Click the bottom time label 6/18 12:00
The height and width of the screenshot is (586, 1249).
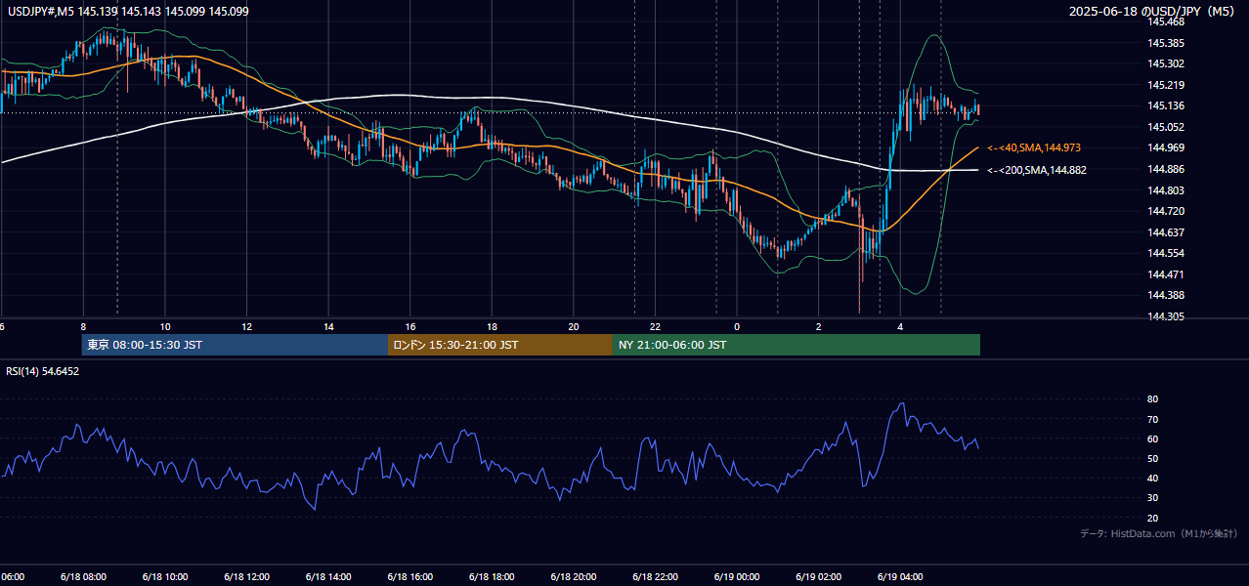[x=245, y=577]
